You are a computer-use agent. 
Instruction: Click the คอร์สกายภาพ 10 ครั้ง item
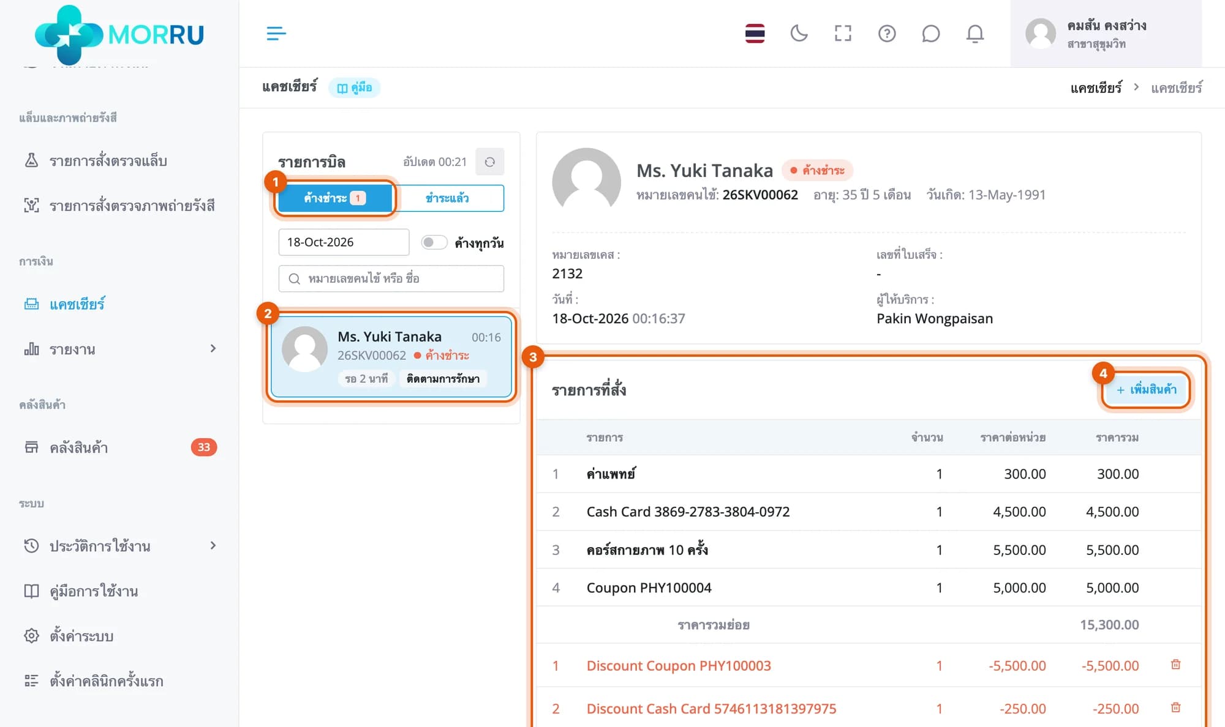click(647, 550)
